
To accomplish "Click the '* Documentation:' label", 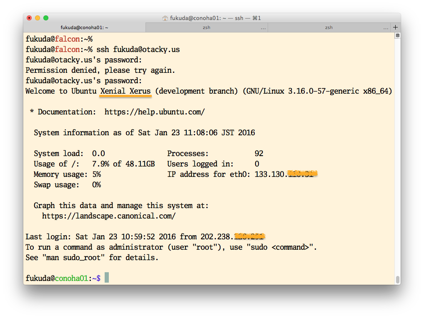I will pyautogui.click(x=63, y=112).
